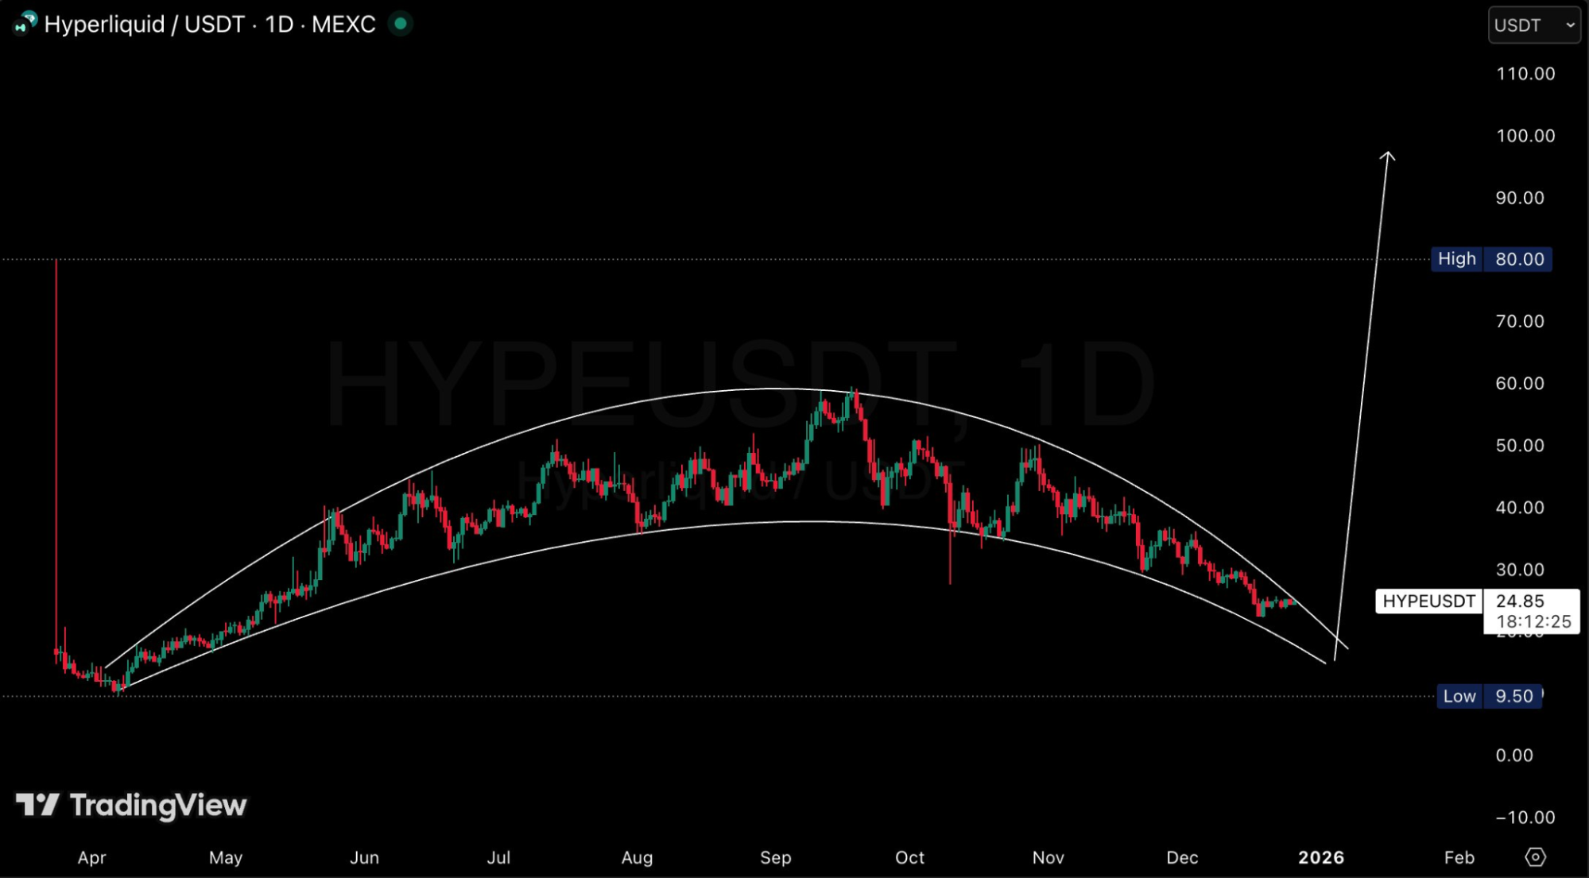Screen dimensions: 1589x878
Task: Click the 24.85 current price box
Action: (1520, 601)
